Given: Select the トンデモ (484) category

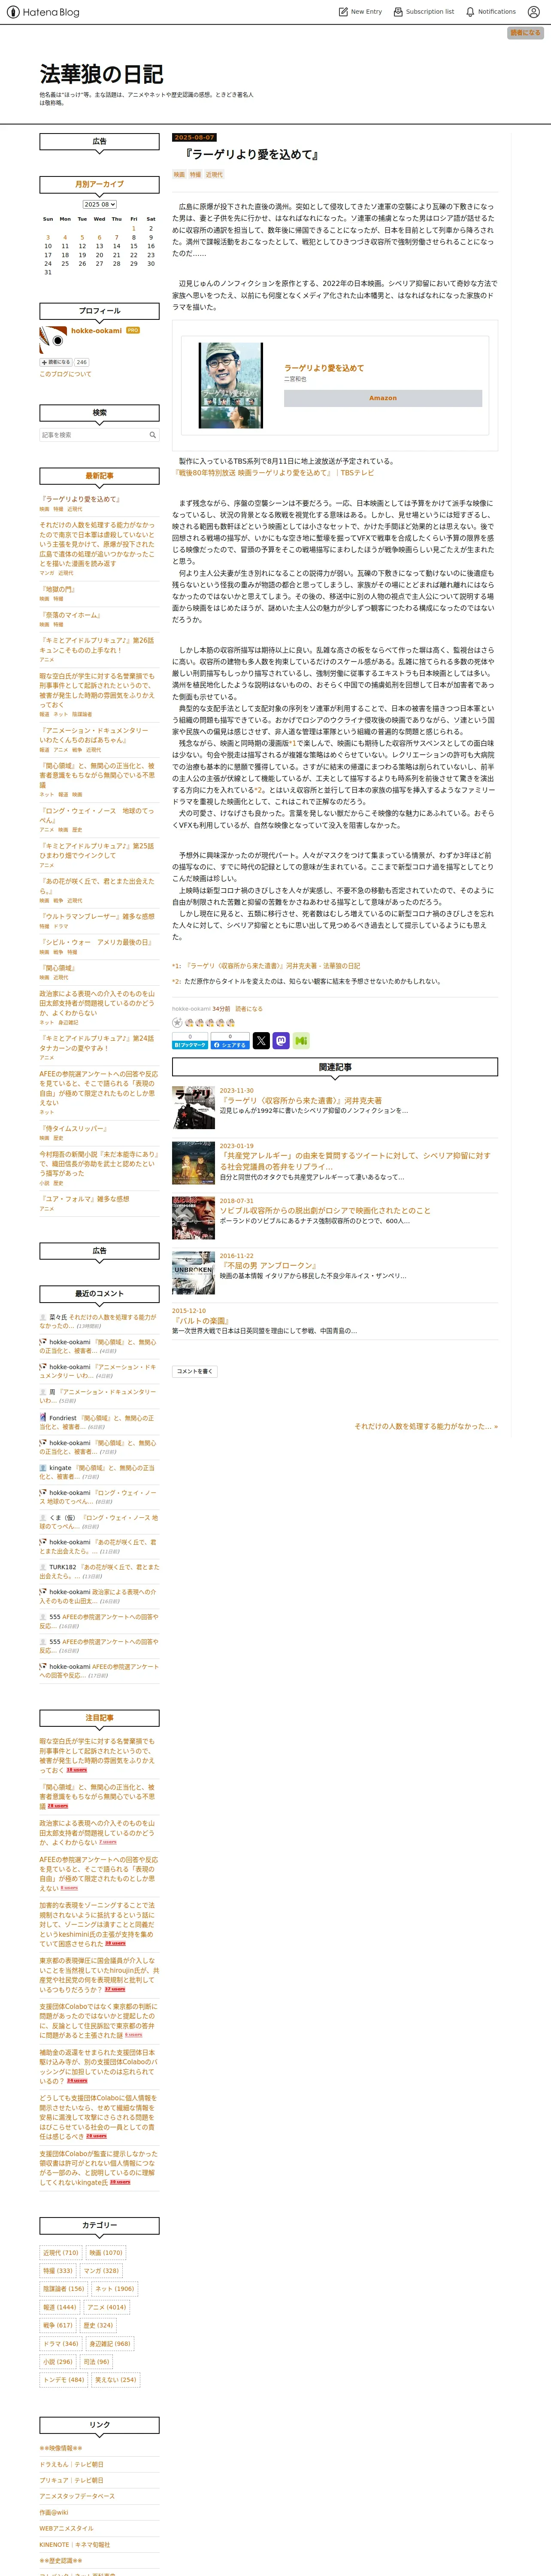Looking at the screenshot, I should pyautogui.click(x=64, y=2380).
